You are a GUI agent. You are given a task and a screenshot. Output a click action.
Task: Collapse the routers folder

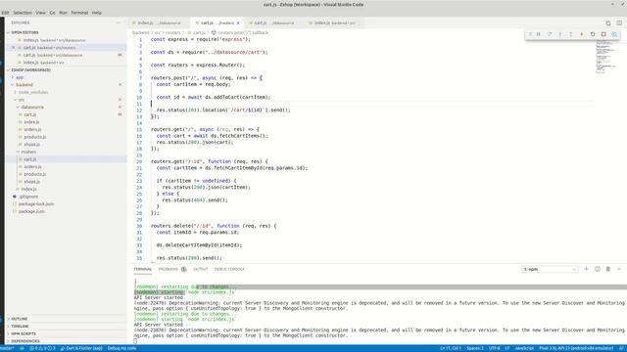tap(28, 152)
